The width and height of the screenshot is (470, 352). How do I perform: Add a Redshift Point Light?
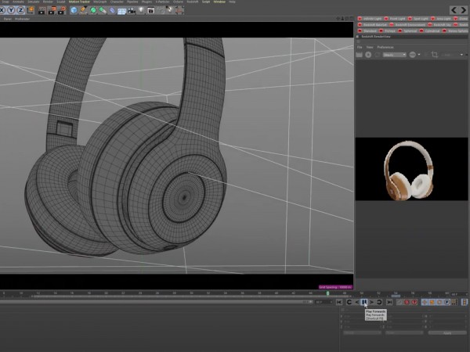[x=395, y=18]
